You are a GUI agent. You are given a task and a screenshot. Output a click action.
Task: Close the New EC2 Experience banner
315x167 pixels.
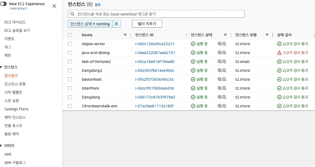point(54,6)
